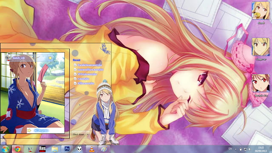The width and height of the screenshot is (272, 153).
Task: Click the star icon left of All Programs
Action: point(29,130)
